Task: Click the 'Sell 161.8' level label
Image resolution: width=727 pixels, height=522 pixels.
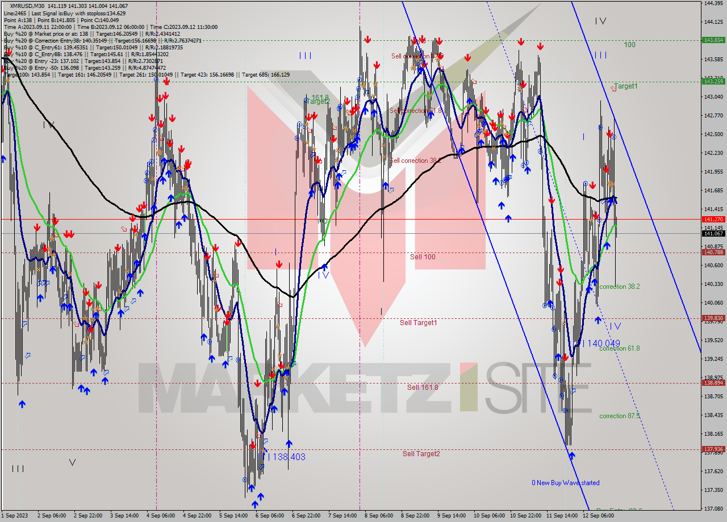Action: pos(423,387)
